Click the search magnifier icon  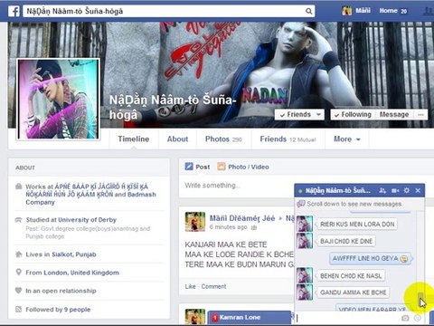tap(308, 12)
